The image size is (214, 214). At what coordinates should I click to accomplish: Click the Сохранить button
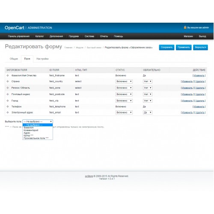pos(166,48)
